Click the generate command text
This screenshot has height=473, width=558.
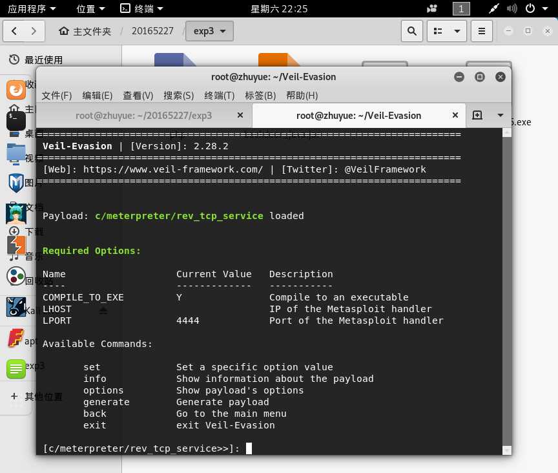point(107,402)
